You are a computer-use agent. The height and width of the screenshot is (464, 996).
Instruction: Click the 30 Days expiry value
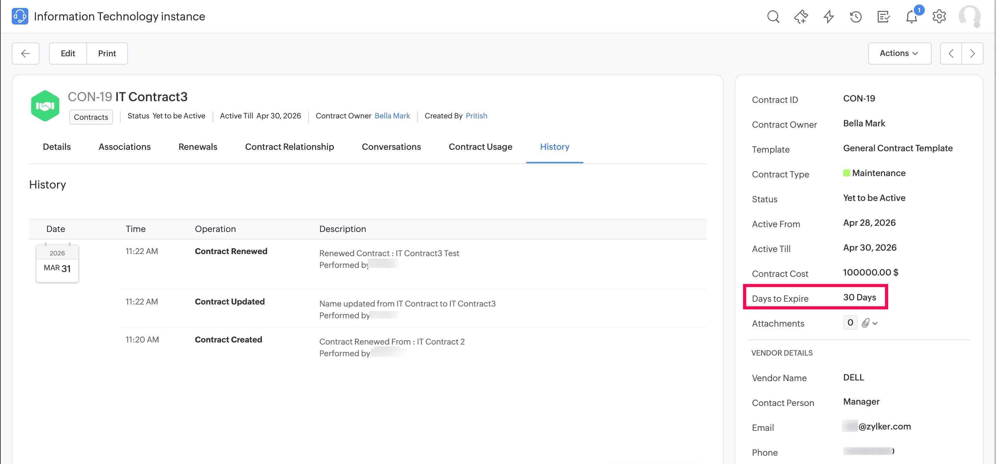(859, 297)
